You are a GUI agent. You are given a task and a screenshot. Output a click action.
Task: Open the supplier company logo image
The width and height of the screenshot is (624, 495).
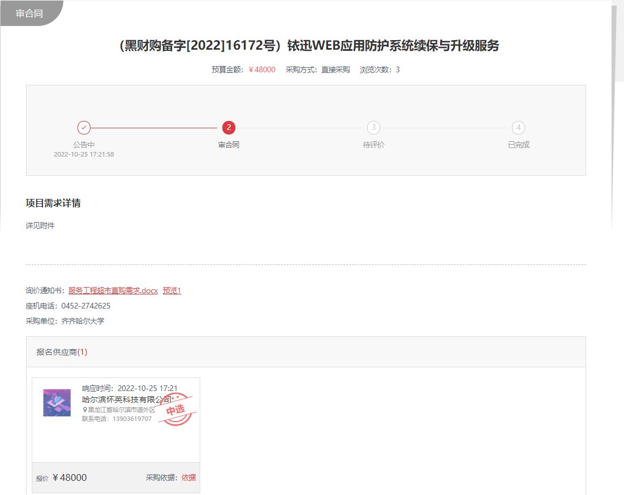[x=56, y=403]
